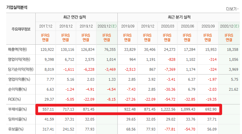Click reserve ratio value 317.41
Screen dimensions: 242x134
48,129
